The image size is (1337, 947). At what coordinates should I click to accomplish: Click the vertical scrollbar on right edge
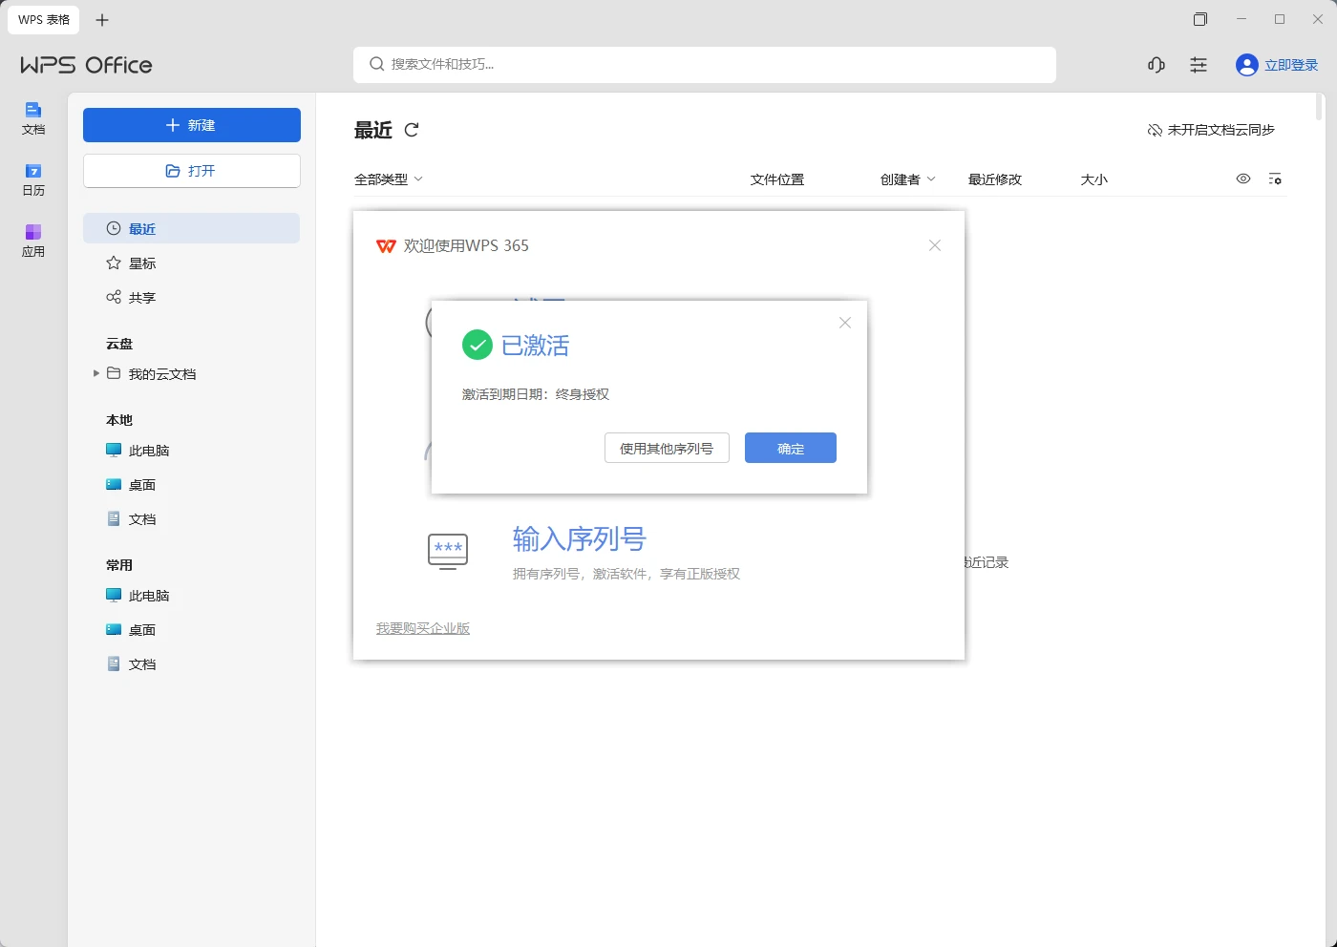point(1320,107)
